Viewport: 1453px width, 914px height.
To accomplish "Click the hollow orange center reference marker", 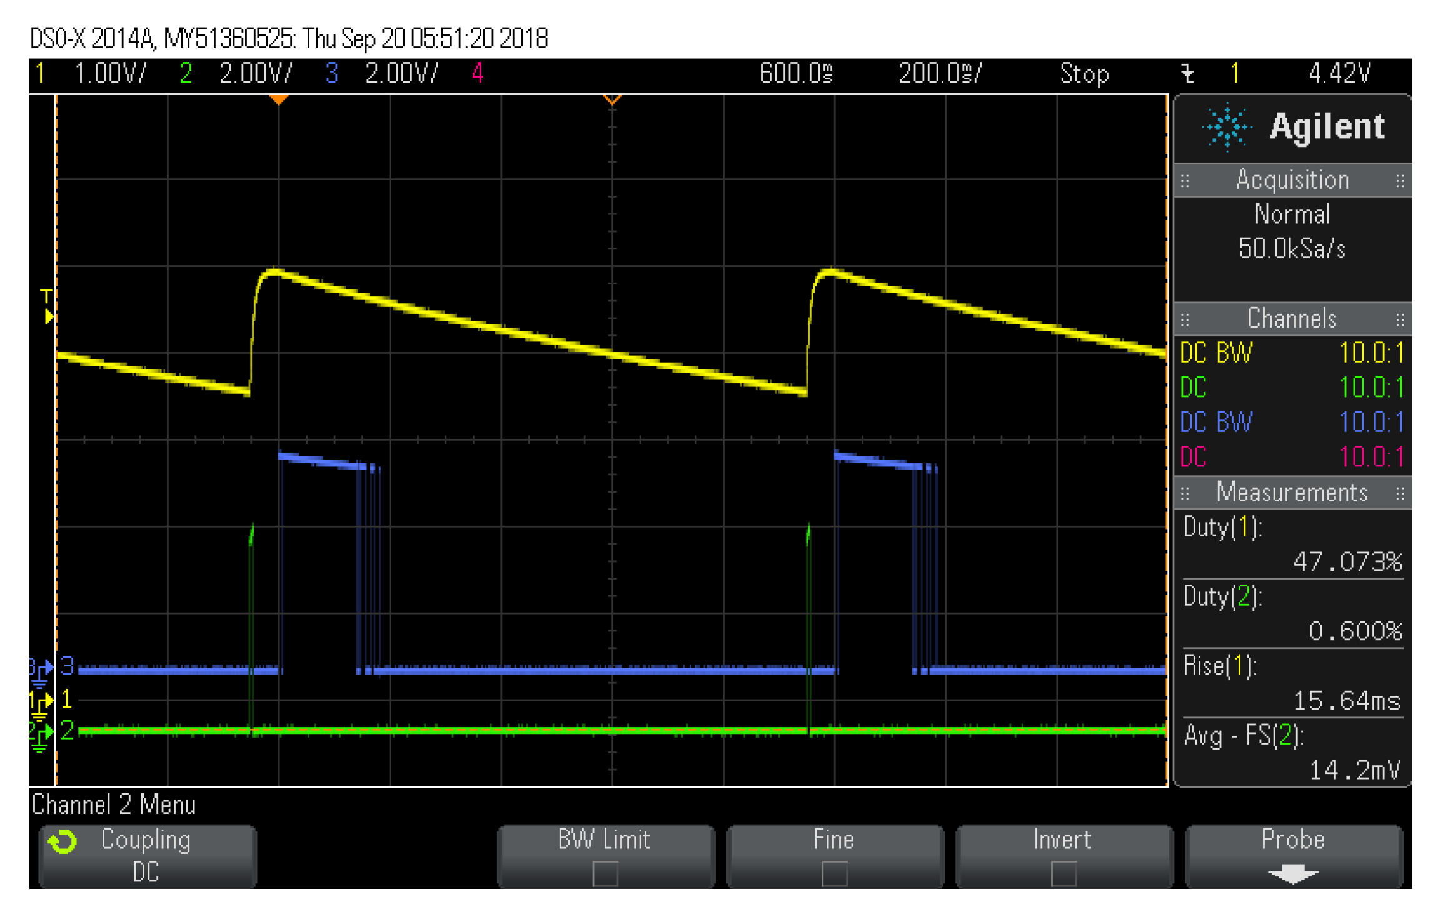I will click(612, 99).
